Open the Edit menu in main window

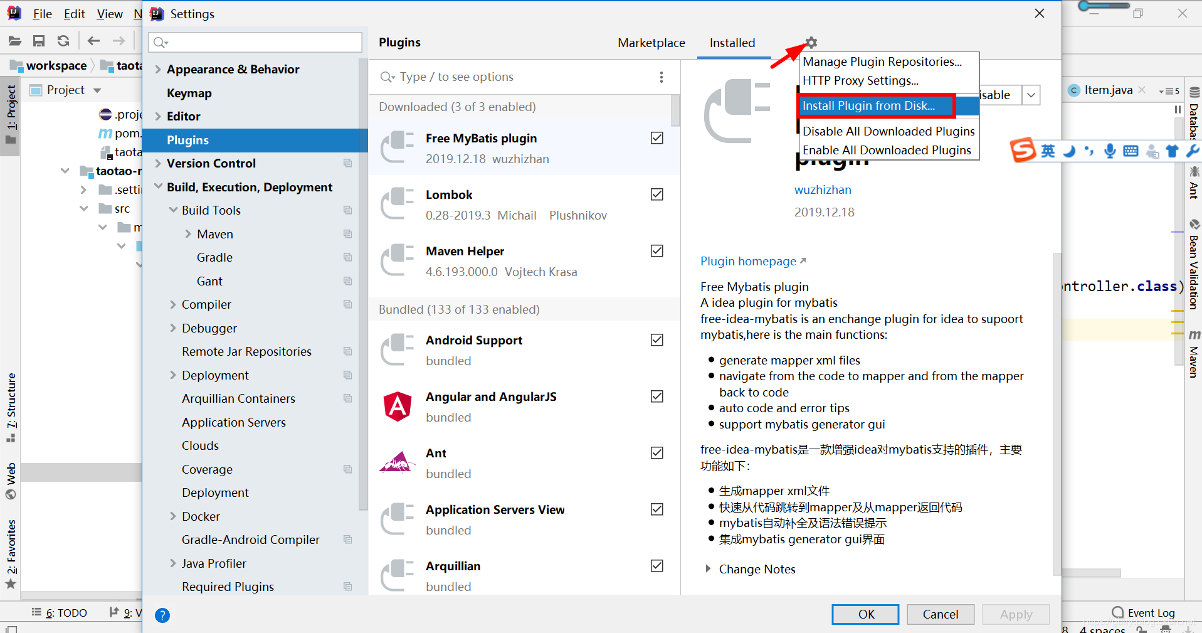point(74,14)
